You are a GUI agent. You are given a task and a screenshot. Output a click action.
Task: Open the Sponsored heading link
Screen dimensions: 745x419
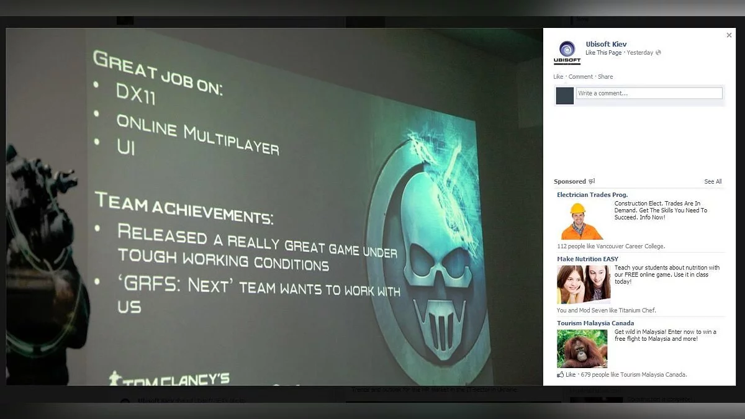tap(570, 181)
